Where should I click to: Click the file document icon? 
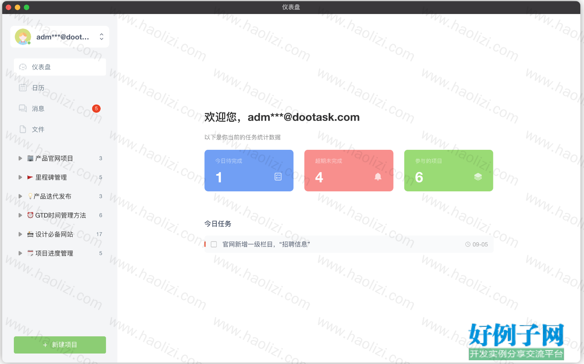pos(23,129)
